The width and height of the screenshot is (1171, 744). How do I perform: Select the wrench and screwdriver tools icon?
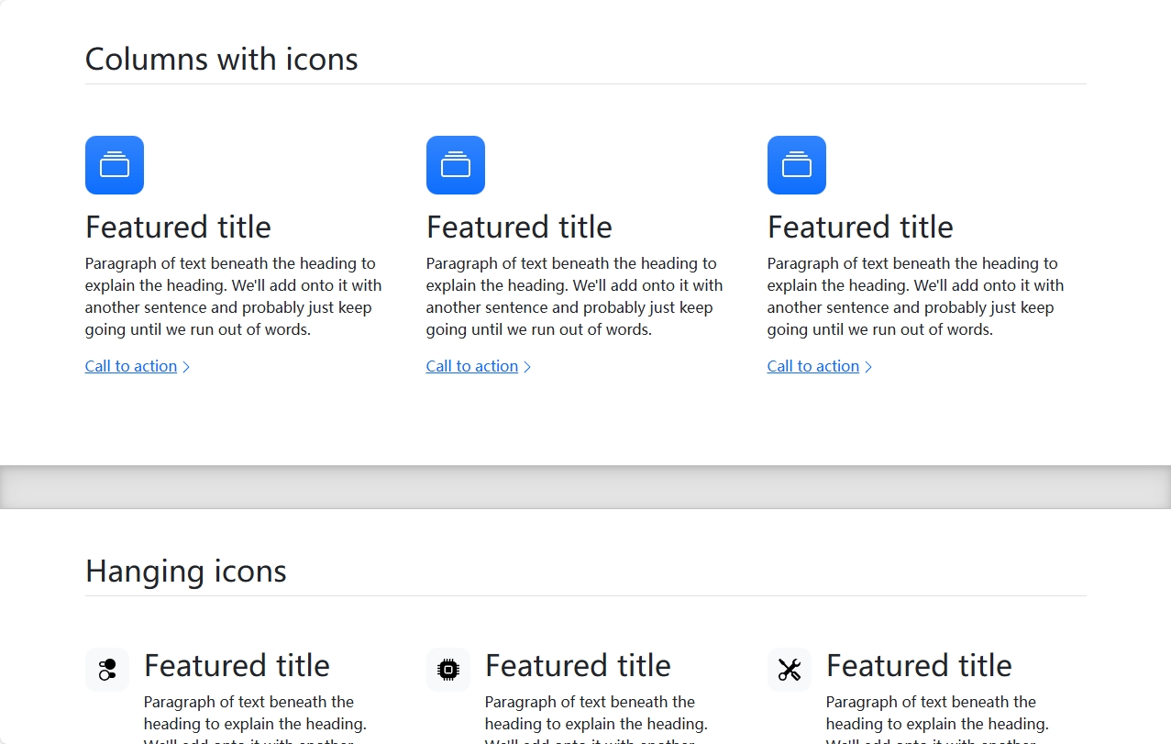pos(790,670)
